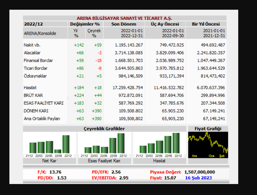Click the Fiyat value 15.07
The width and height of the screenshot is (257, 195).
tap(170, 178)
